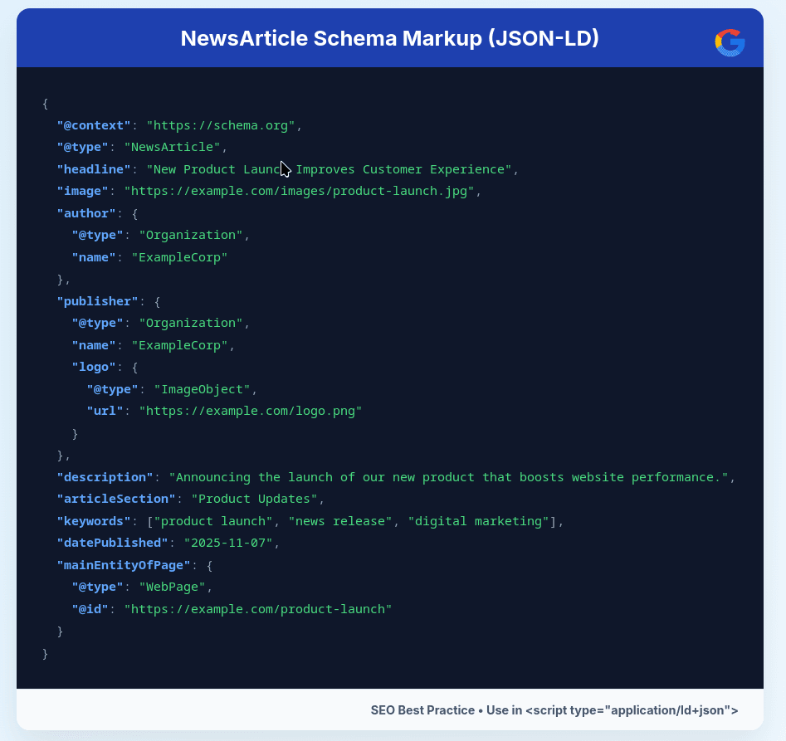Select the "keywords" array key

[x=93, y=521]
